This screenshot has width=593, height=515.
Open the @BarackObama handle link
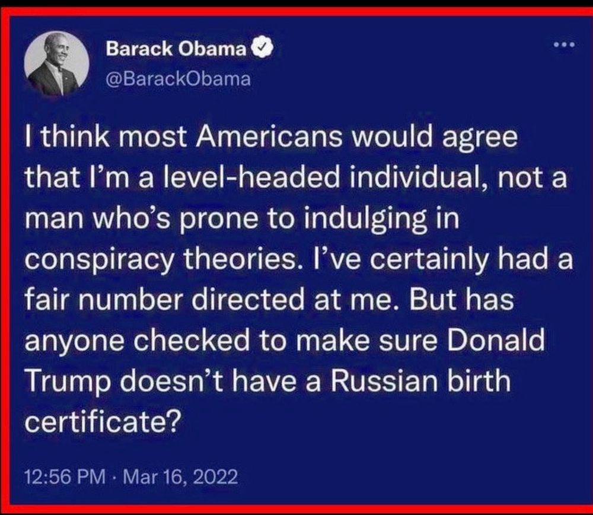[178, 79]
